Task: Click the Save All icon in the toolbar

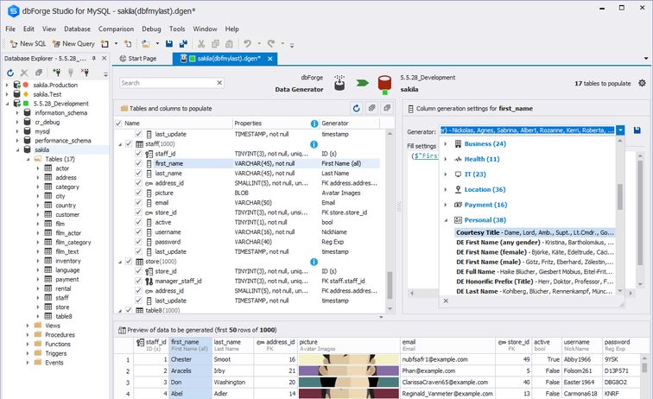Action: click(183, 44)
